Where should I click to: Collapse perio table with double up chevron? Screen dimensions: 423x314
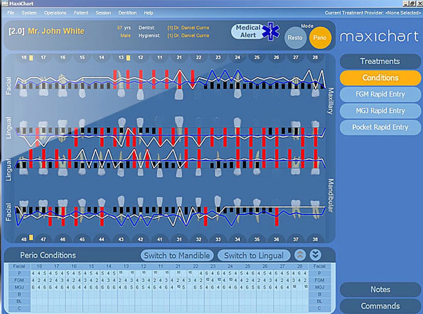pos(300,255)
